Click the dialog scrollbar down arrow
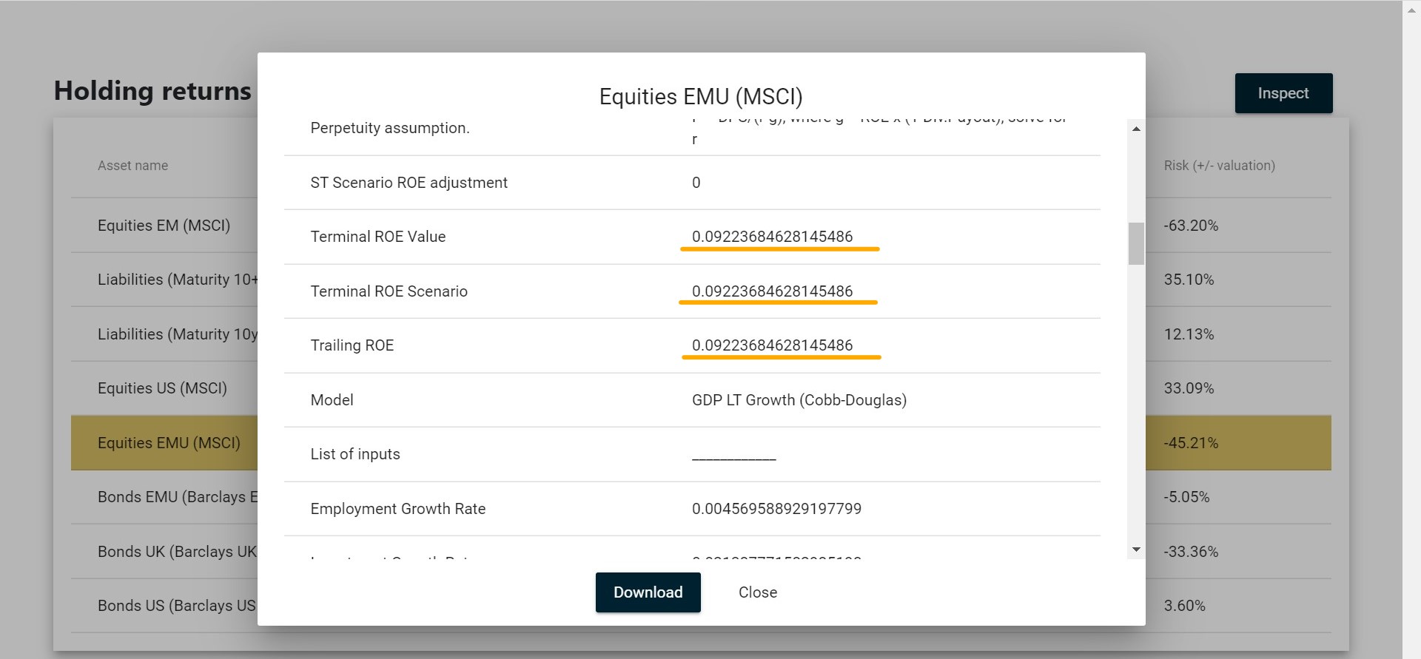 pos(1136,550)
